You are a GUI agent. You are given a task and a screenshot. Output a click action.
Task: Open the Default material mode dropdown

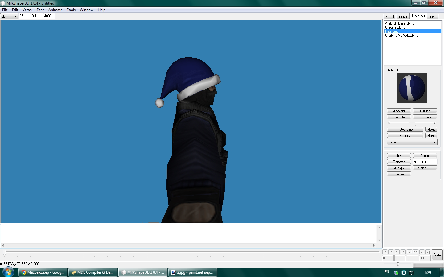click(x=412, y=142)
